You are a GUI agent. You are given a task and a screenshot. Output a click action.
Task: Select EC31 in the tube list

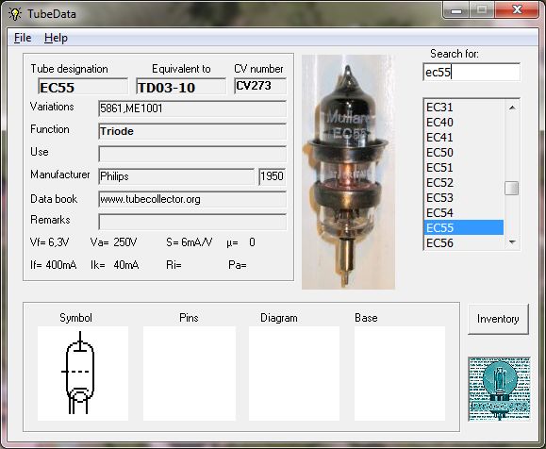463,108
